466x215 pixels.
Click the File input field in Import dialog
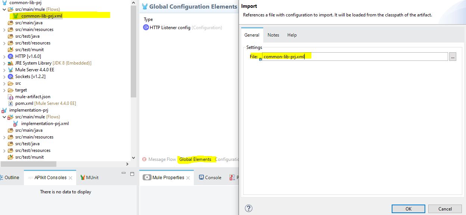(355, 56)
